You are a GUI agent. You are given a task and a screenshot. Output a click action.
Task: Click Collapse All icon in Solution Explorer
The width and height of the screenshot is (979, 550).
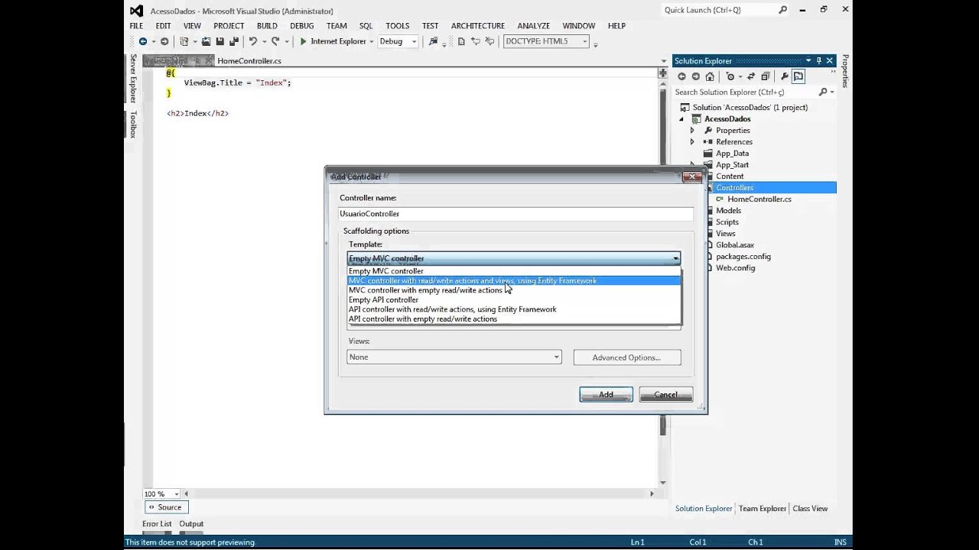tap(765, 76)
